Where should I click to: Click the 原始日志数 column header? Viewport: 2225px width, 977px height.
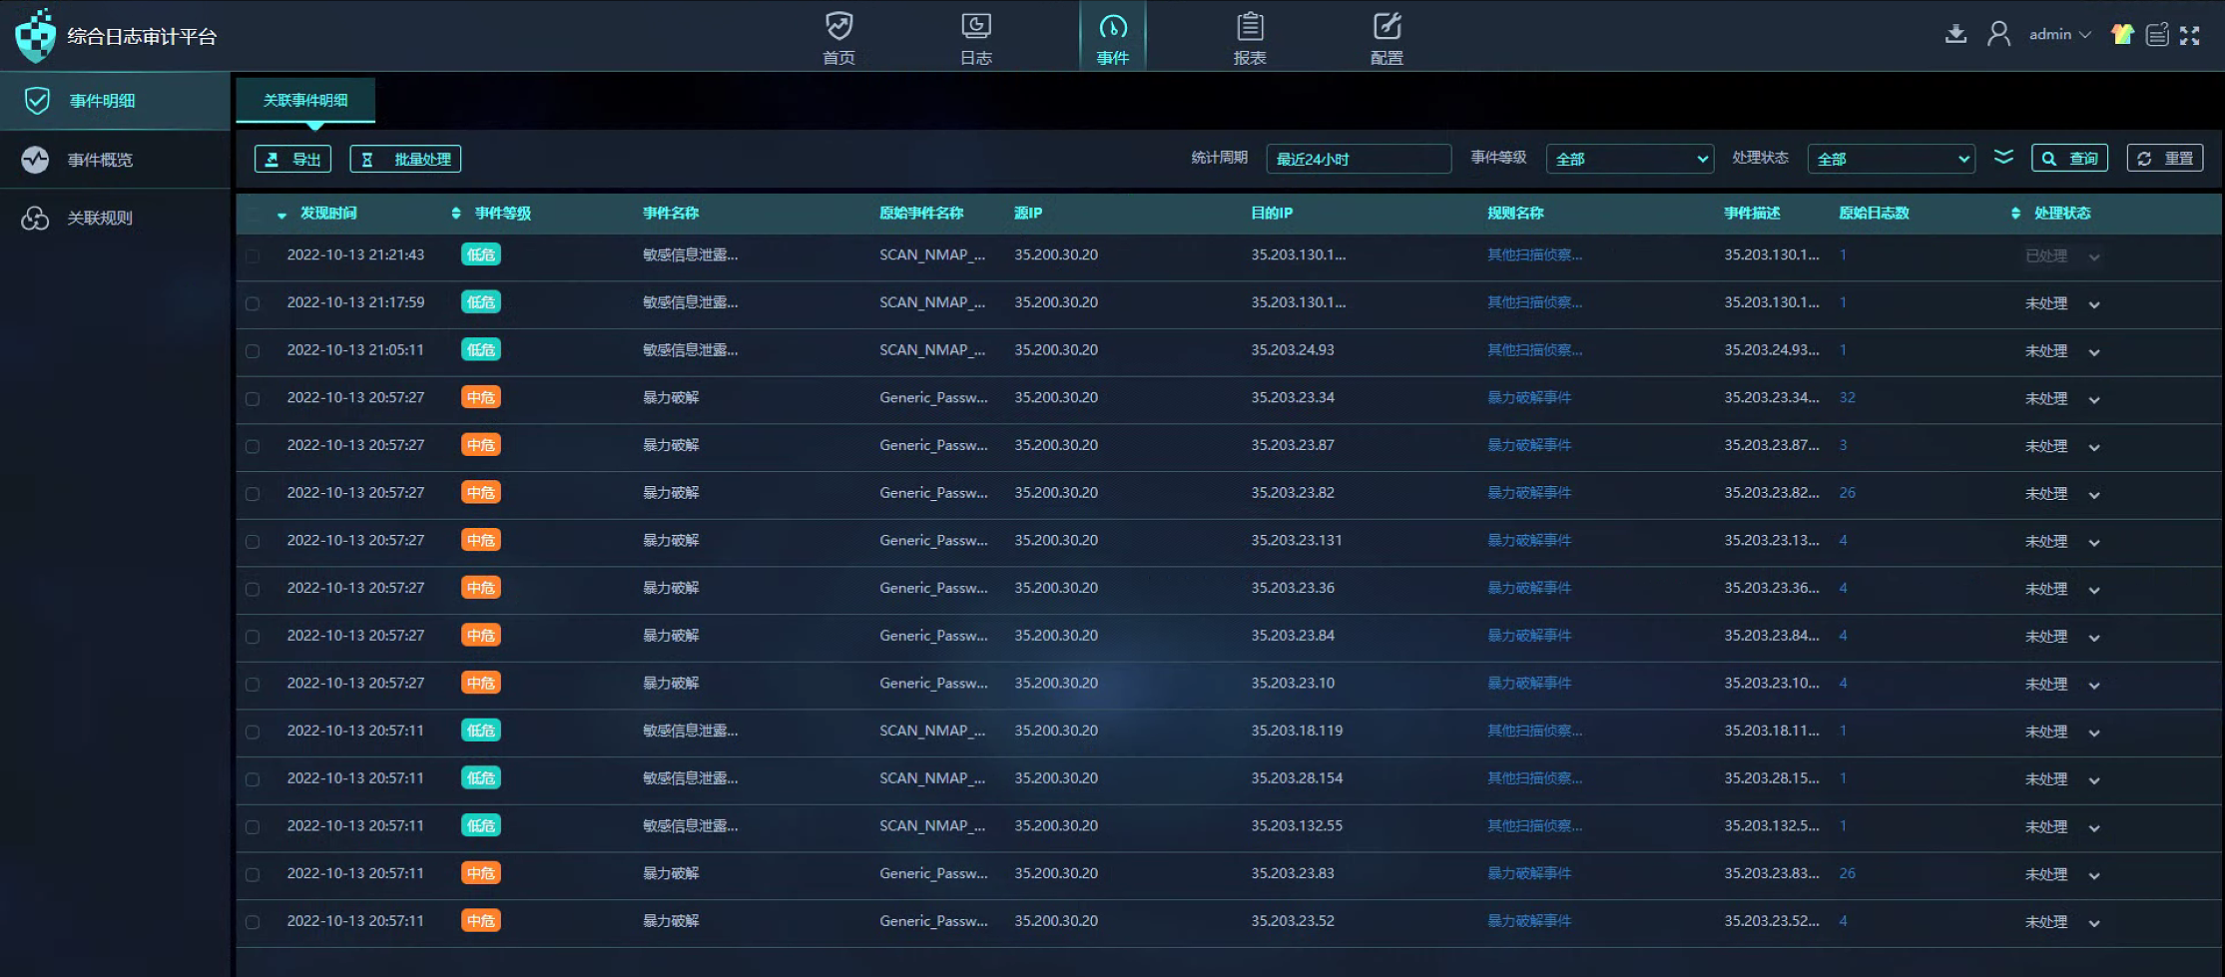click(1874, 213)
